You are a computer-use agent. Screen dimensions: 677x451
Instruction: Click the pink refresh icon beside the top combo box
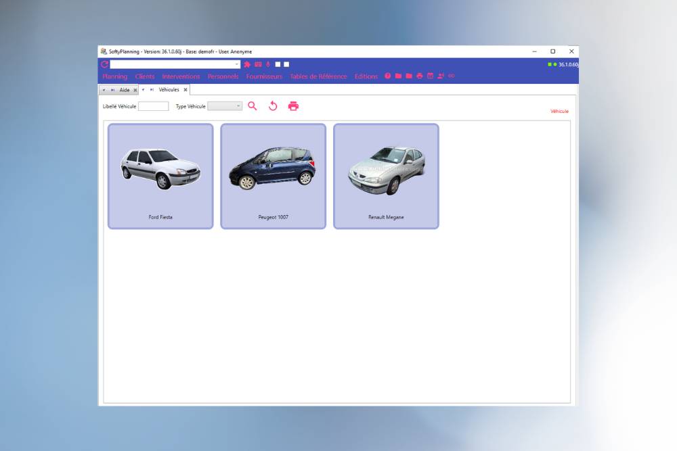[104, 64]
